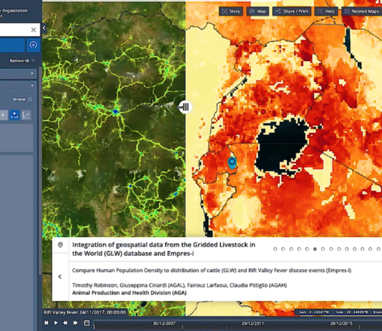The width and height of the screenshot is (382, 331).
Task: Select the filled active story page dot
Action: [x=315, y=249]
